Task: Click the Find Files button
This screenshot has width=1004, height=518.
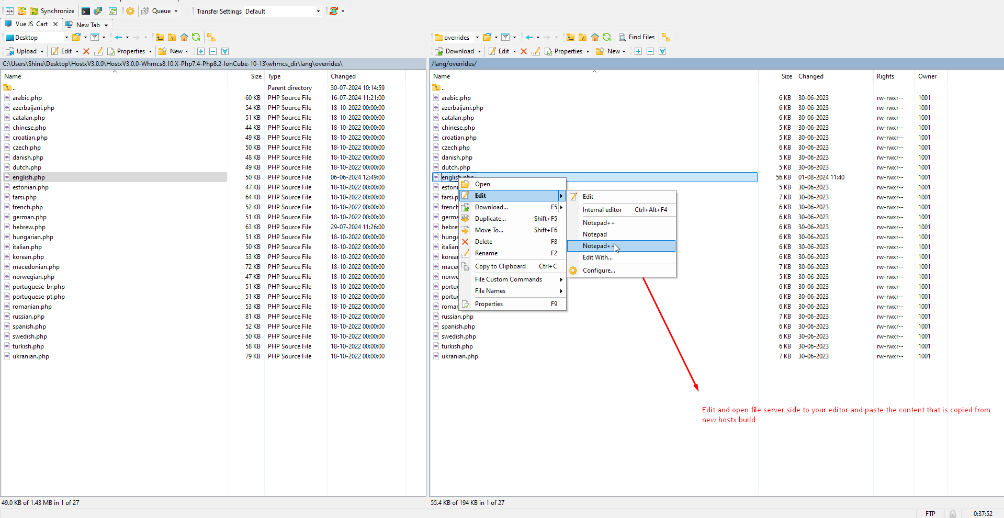Action: pos(637,37)
